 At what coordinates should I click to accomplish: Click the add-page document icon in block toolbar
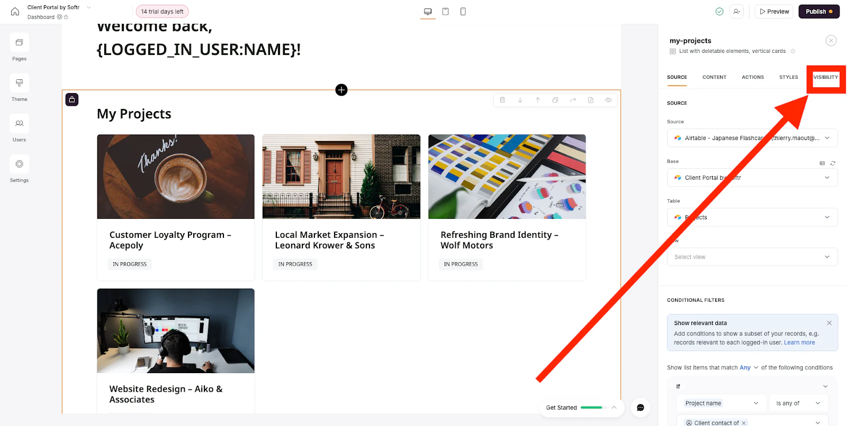click(591, 100)
